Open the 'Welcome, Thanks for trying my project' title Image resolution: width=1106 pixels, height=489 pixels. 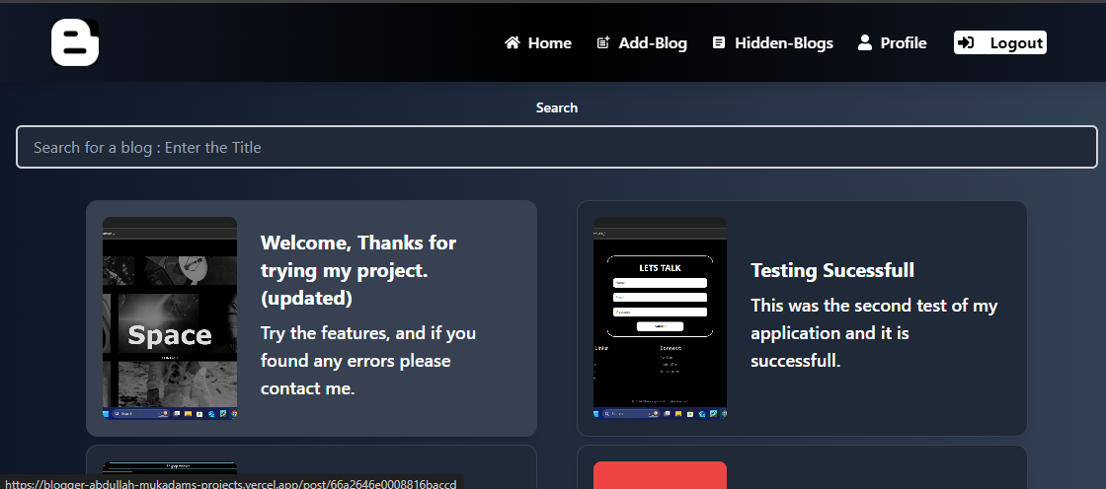coord(357,269)
